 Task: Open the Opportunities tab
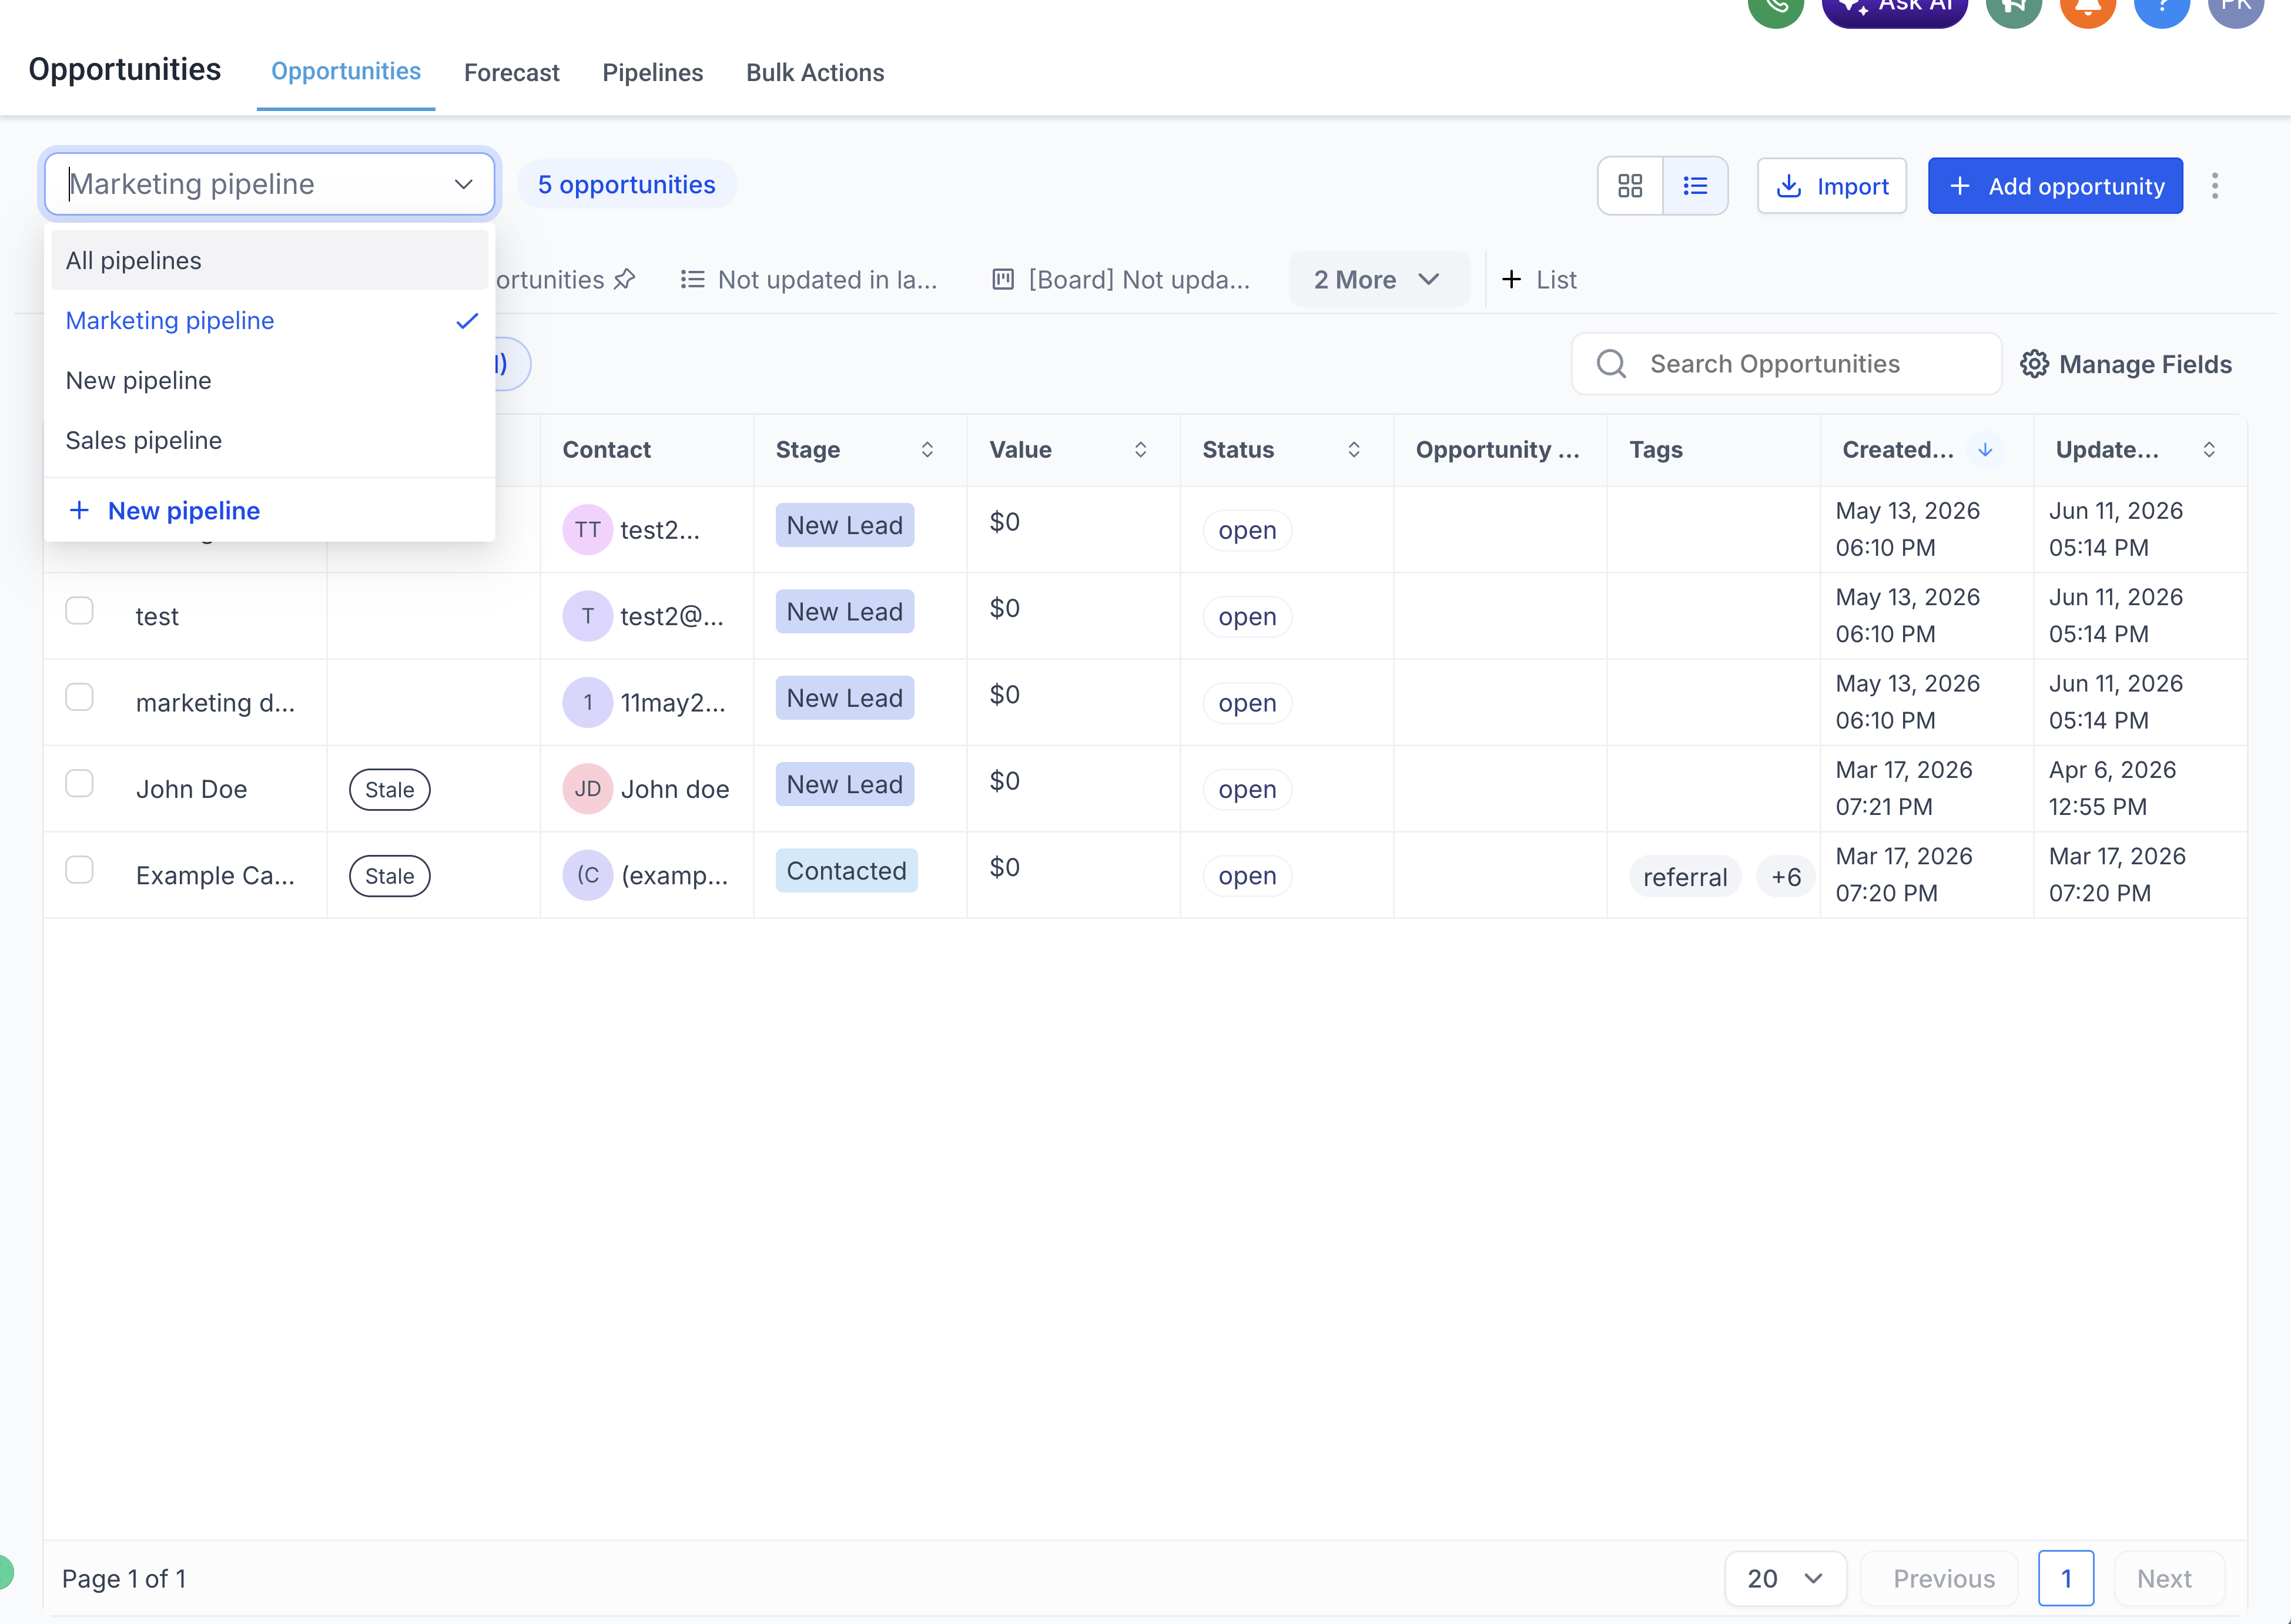(x=346, y=72)
